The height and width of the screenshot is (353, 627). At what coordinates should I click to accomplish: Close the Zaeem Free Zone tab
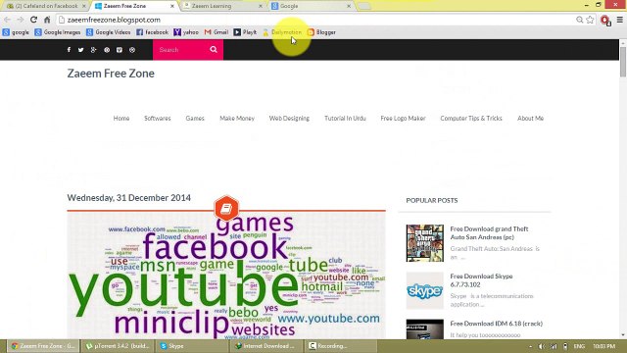(x=172, y=6)
